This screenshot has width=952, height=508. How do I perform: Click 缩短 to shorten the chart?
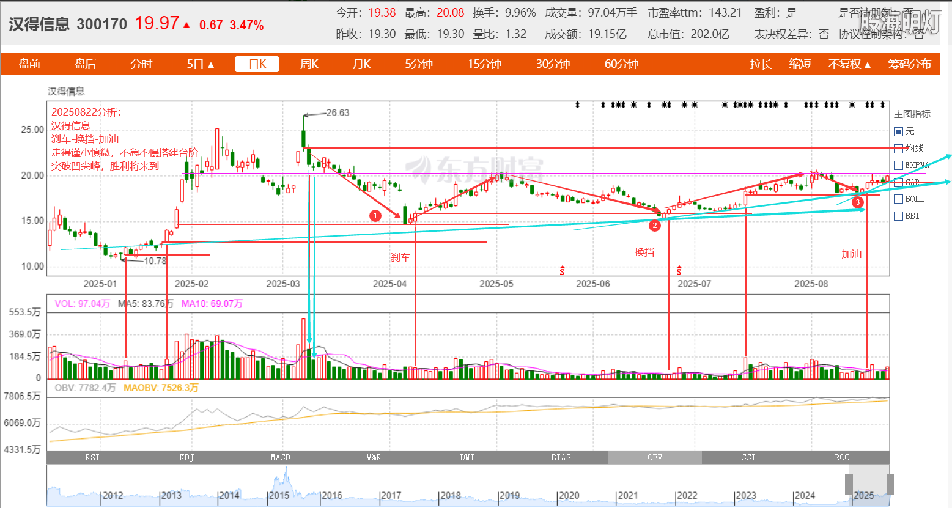tap(800, 64)
